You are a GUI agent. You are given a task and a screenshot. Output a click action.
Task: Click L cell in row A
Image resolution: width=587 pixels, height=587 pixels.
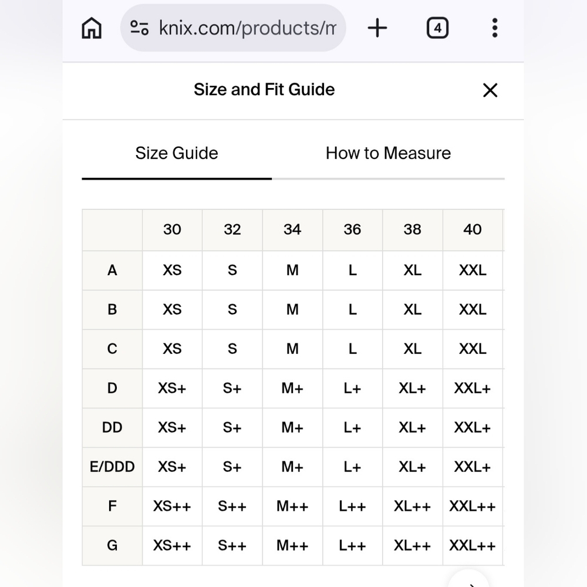(x=352, y=270)
